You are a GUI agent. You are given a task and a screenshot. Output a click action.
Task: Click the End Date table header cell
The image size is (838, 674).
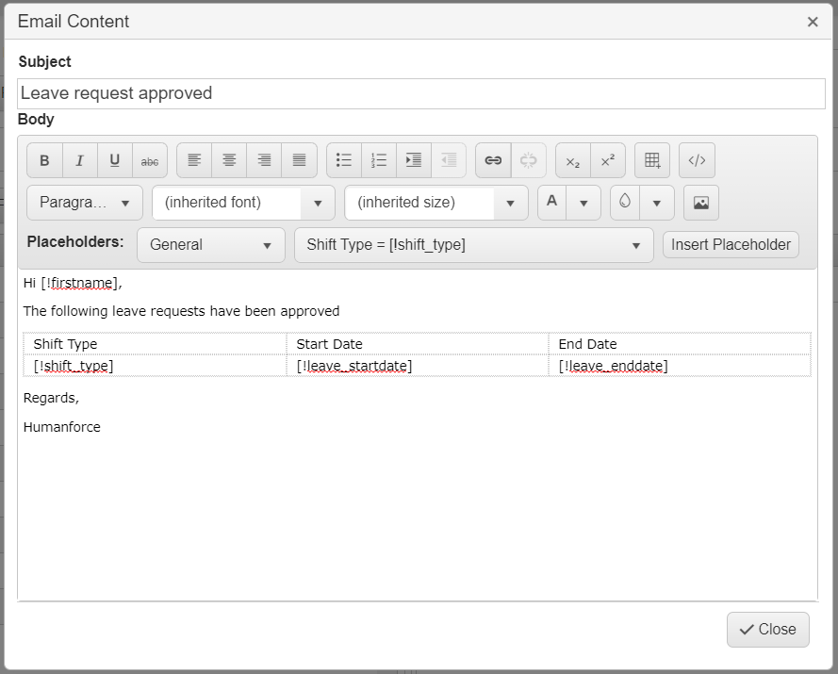[680, 344]
